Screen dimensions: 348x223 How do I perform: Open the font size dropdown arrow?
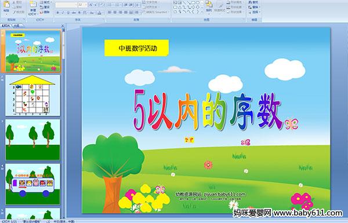[x=86, y=5]
